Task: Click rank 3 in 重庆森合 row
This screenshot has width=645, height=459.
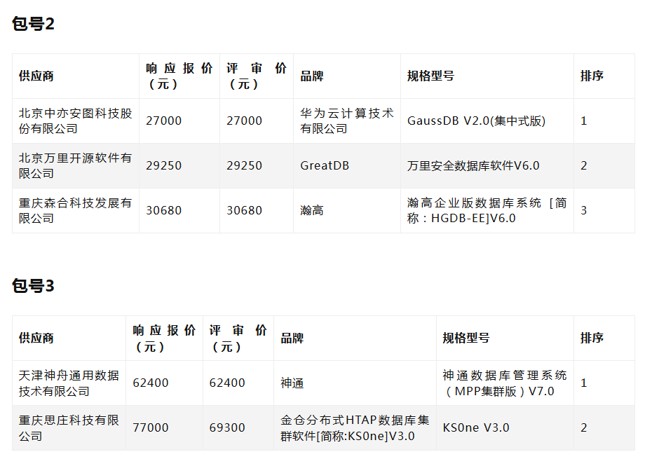Action: 584,211
